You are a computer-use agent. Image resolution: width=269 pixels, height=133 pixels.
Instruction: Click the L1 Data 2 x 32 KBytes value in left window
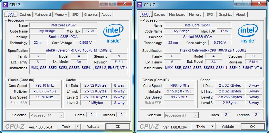tap(95, 85)
